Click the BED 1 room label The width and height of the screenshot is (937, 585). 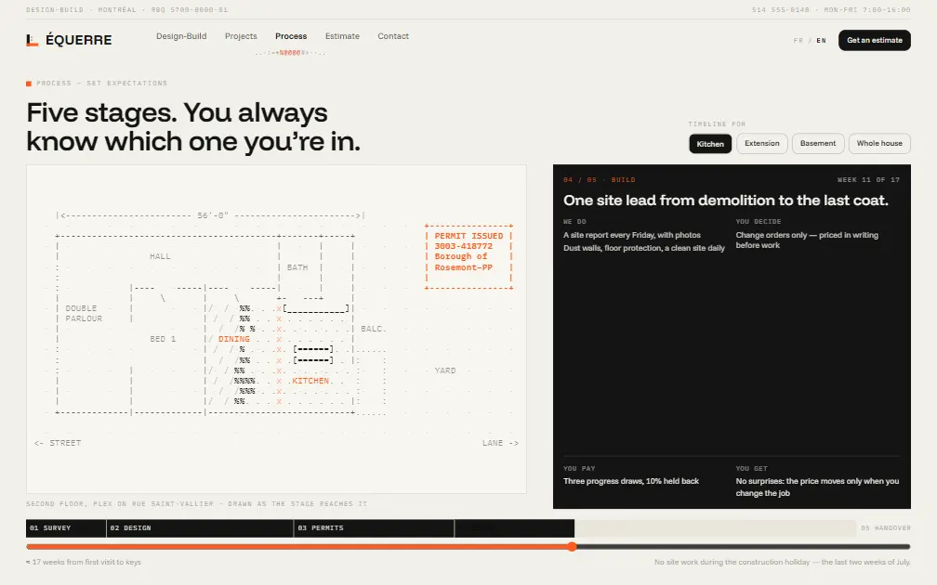pyautogui.click(x=163, y=339)
